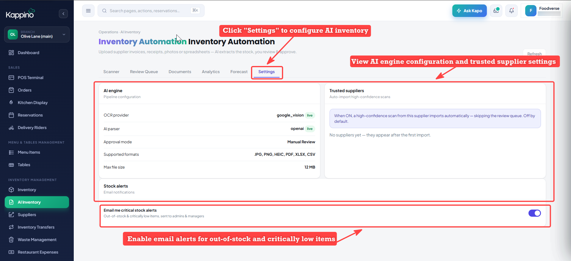
Task: Open the notifications bell
Action: [512, 11]
